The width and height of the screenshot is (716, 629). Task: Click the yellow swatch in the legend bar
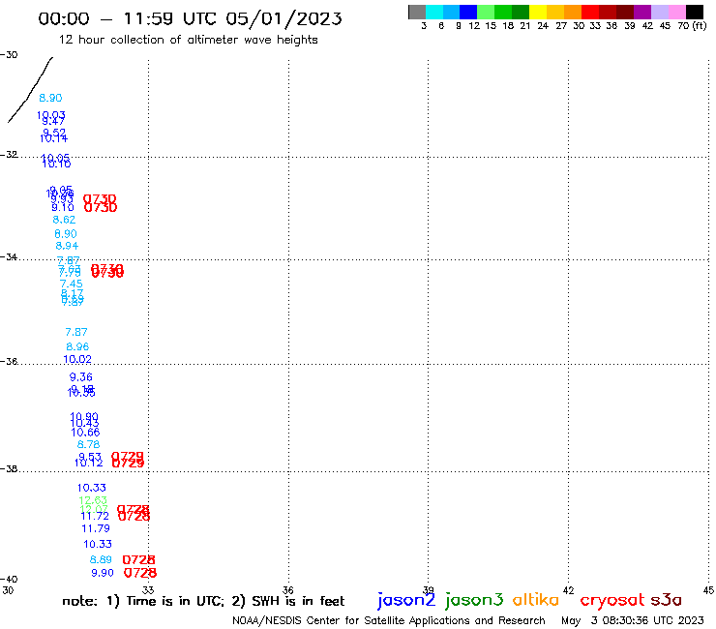537,12
